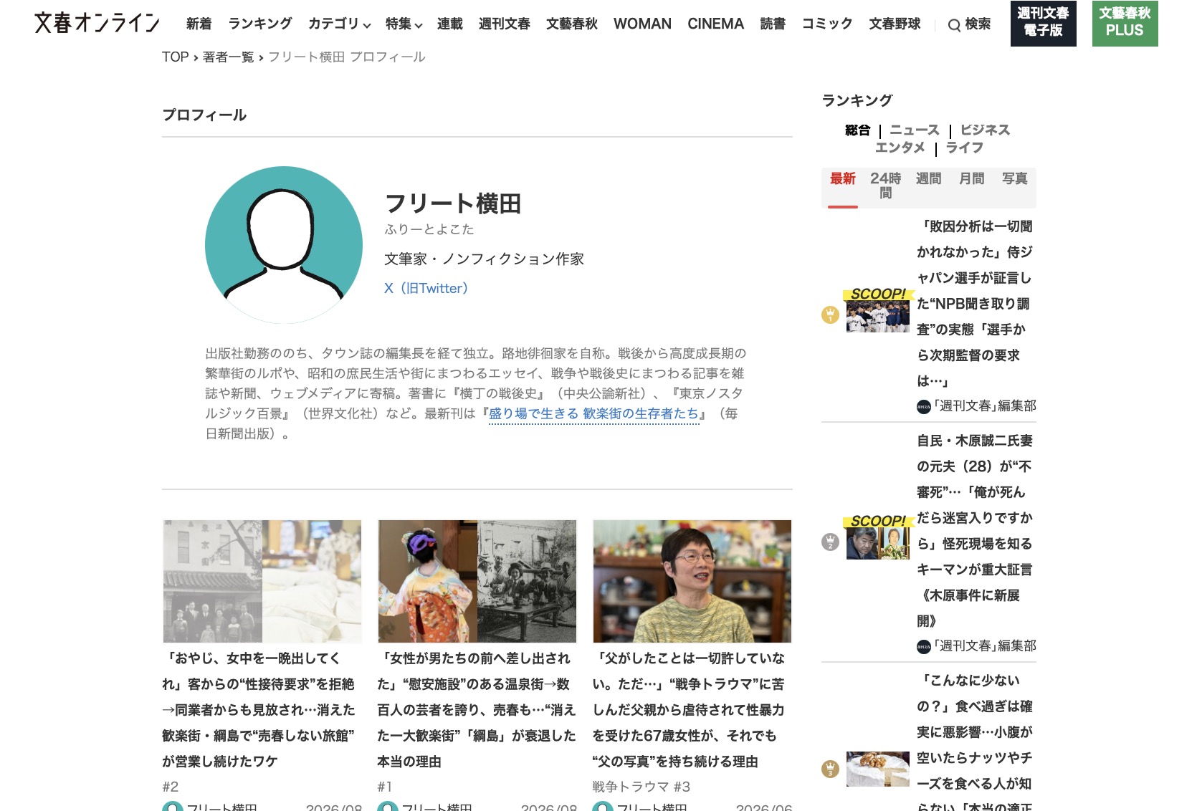
Task: Go to CINEMA section
Action: coord(715,24)
